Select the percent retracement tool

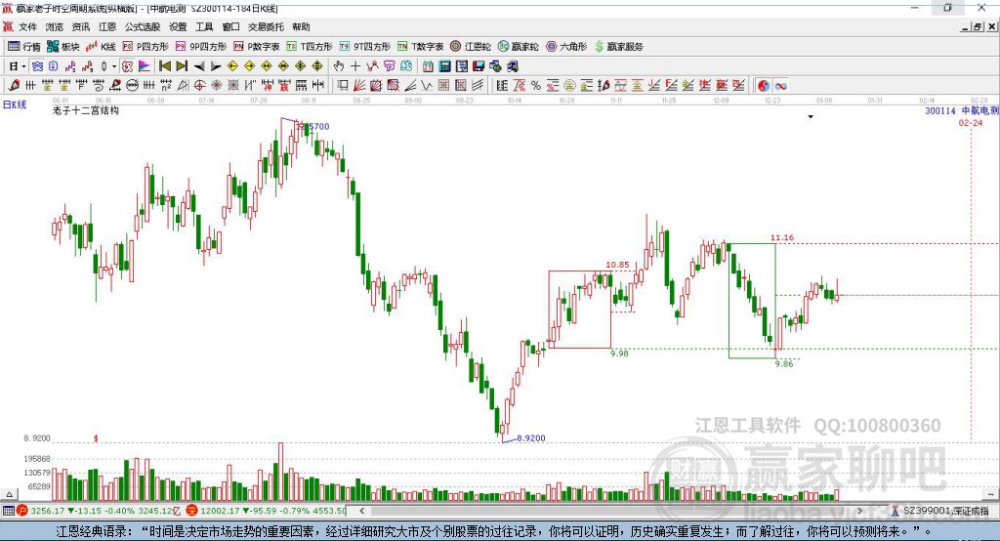[x=536, y=86]
